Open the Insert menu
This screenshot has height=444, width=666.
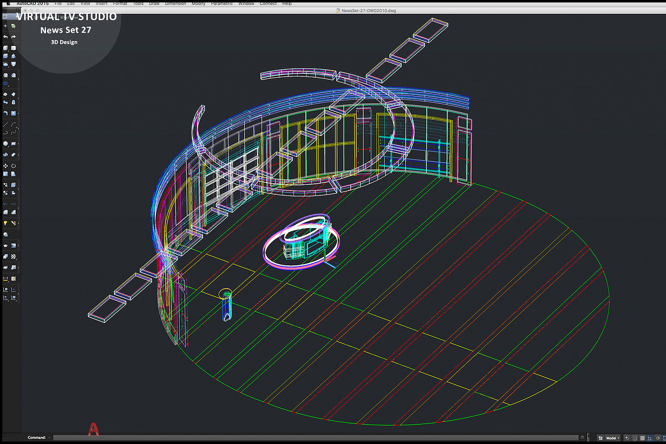[x=102, y=3]
